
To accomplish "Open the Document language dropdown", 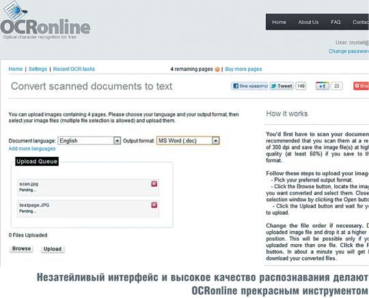I will tap(90, 140).
